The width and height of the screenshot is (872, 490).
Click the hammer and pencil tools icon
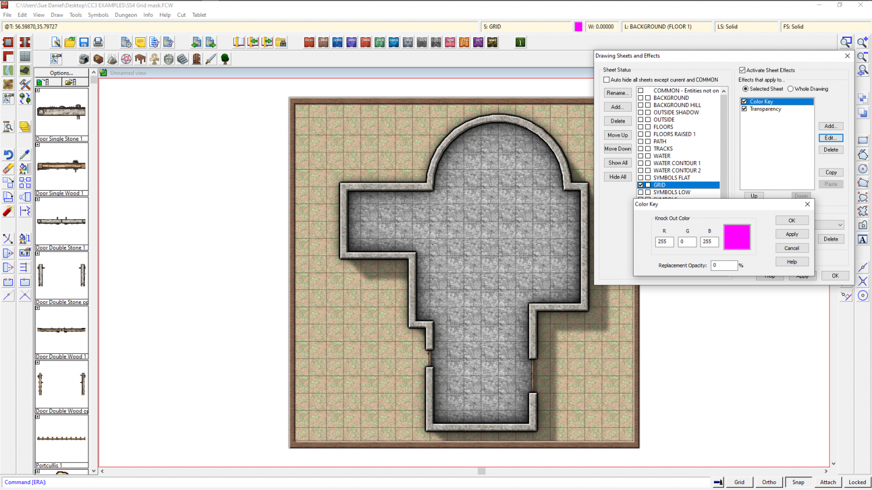(24, 84)
